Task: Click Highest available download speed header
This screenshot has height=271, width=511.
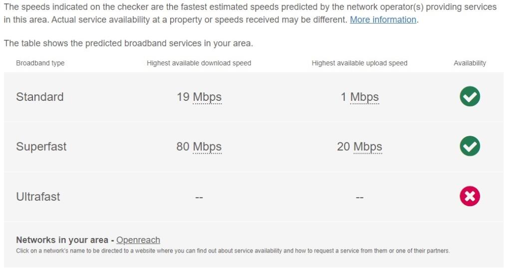Action: (x=199, y=63)
